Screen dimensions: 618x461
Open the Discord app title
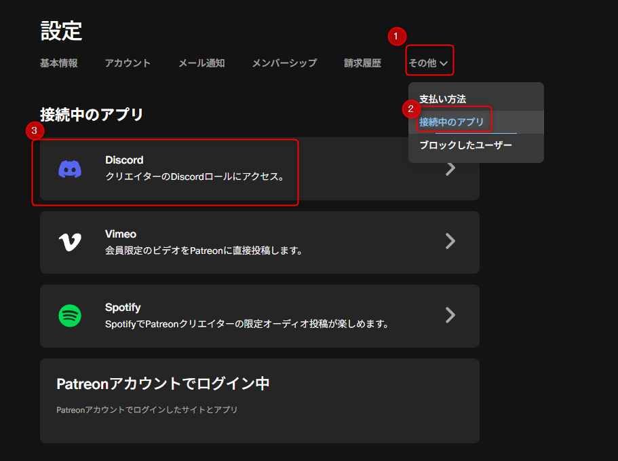click(x=124, y=160)
